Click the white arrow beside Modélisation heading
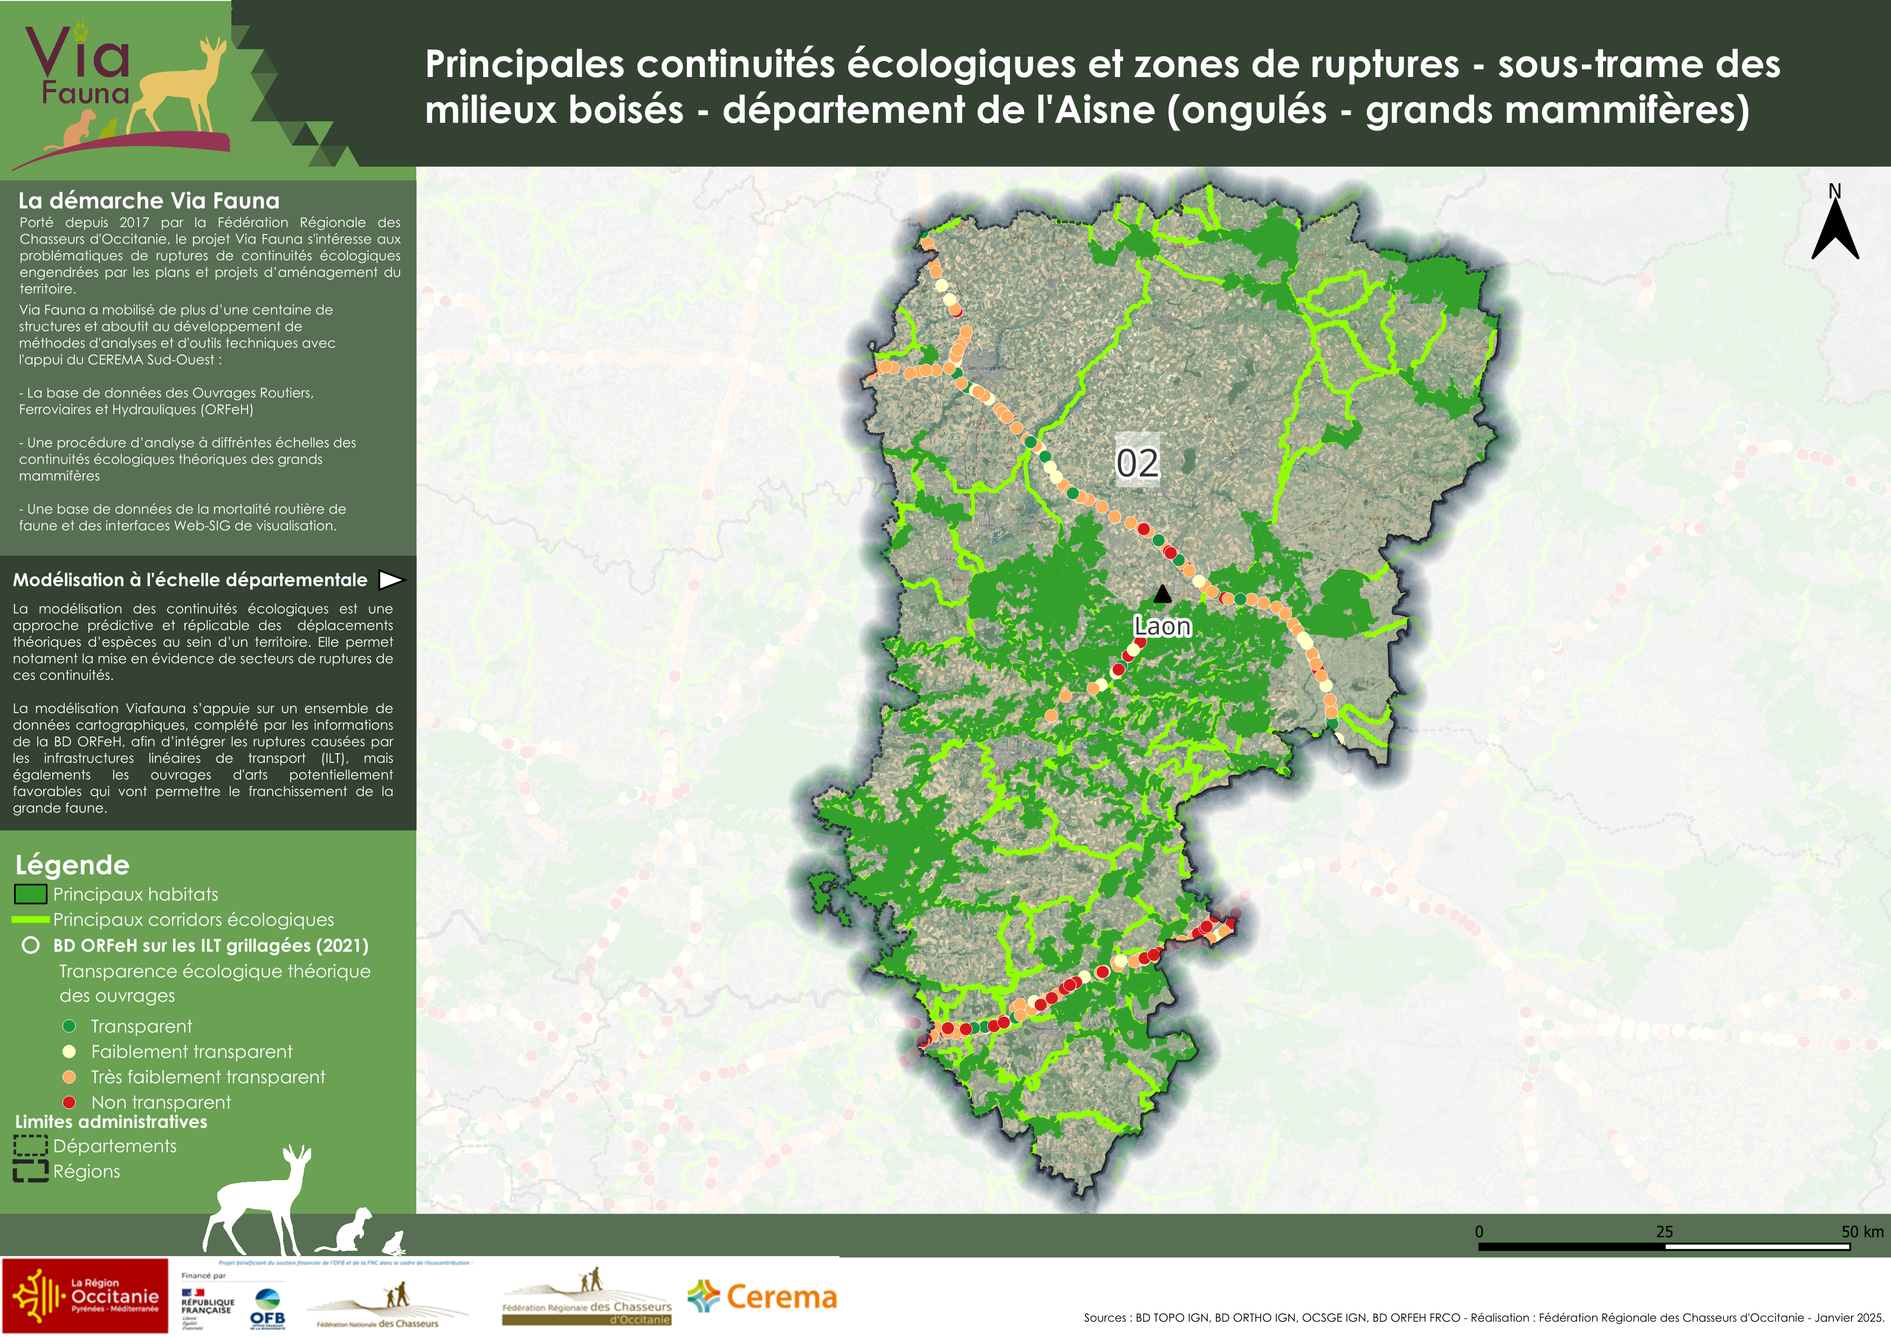The height and width of the screenshot is (1337, 1891). click(x=390, y=580)
